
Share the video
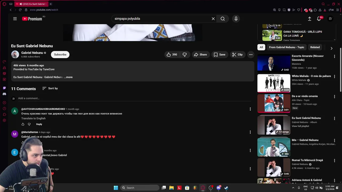click(x=200, y=54)
